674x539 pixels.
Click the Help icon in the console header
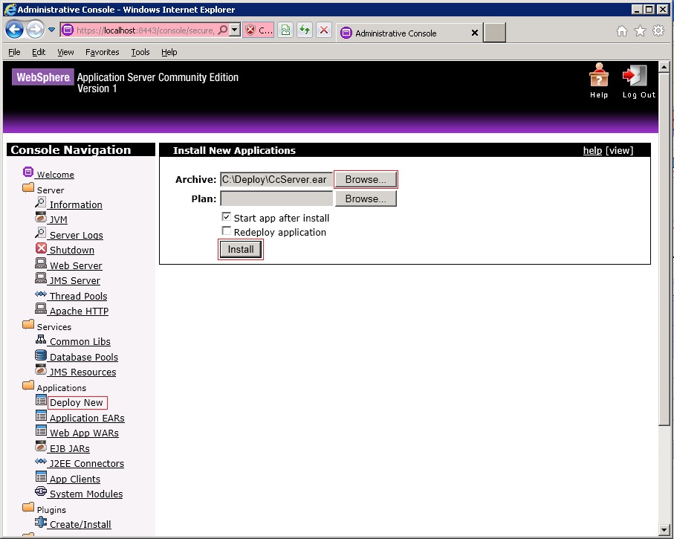(x=598, y=75)
